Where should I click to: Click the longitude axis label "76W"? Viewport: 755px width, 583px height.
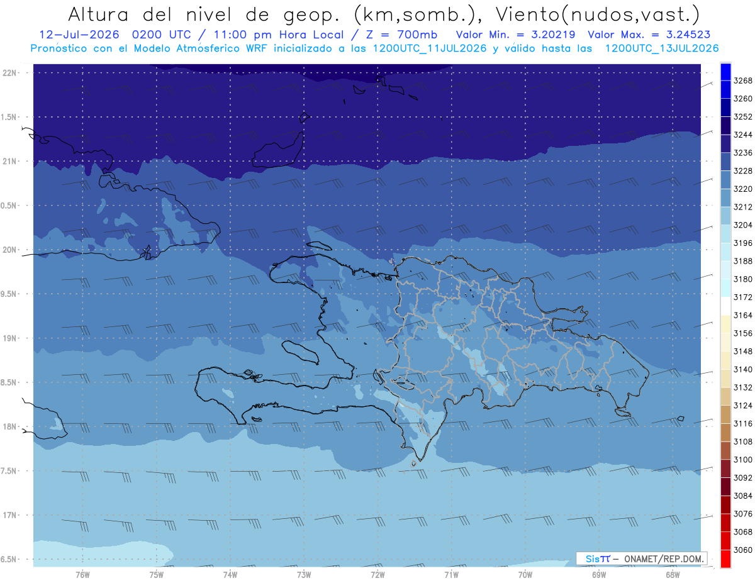click(82, 575)
